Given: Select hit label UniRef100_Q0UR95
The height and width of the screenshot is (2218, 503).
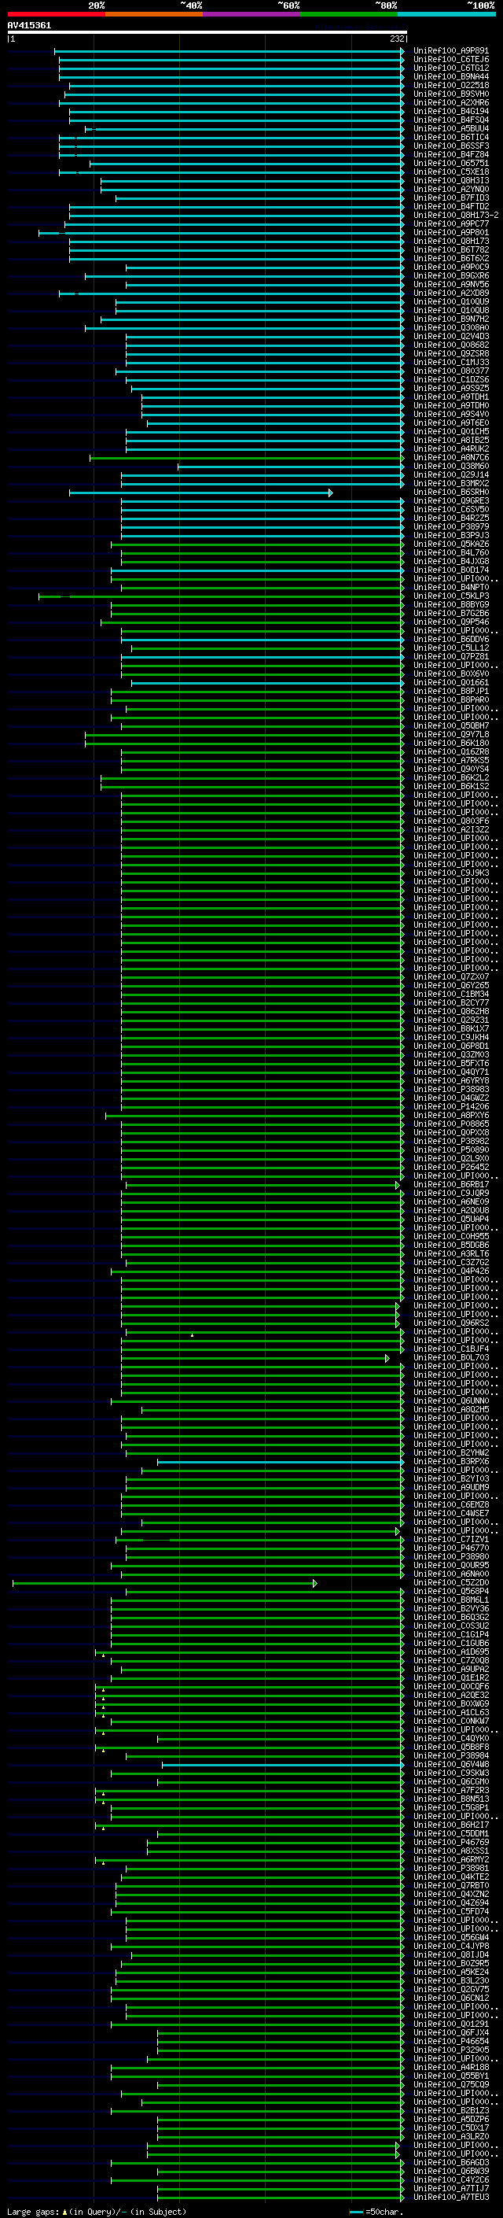Looking at the screenshot, I should 450,1565.
